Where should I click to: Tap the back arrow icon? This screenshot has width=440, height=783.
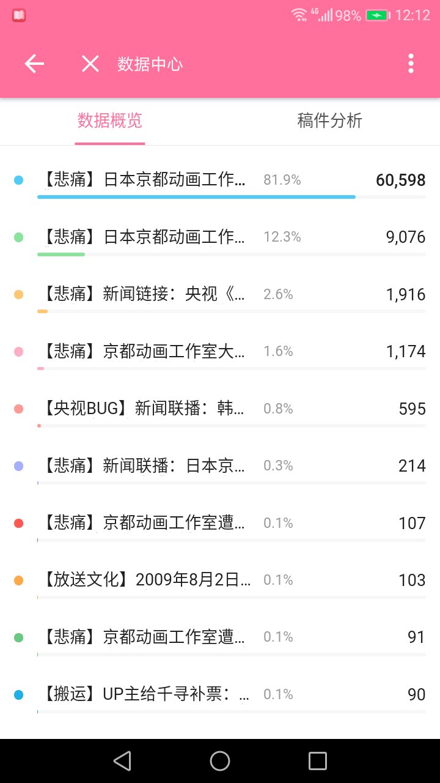34,64
